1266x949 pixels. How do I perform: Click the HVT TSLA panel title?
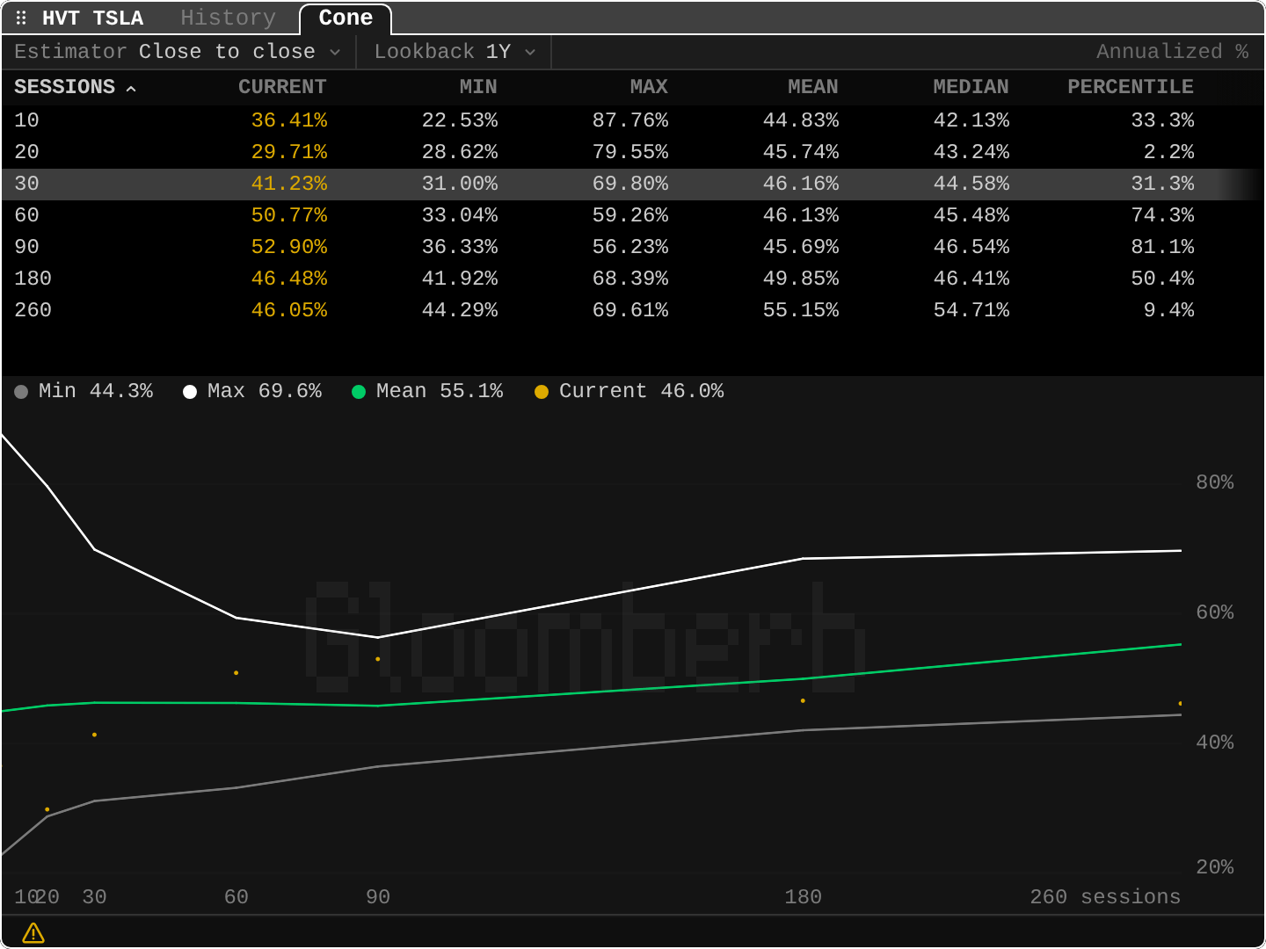92,18
